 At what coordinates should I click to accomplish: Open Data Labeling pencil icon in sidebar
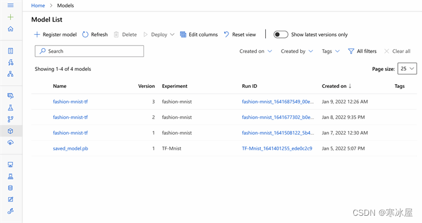(x=10, y=200)
